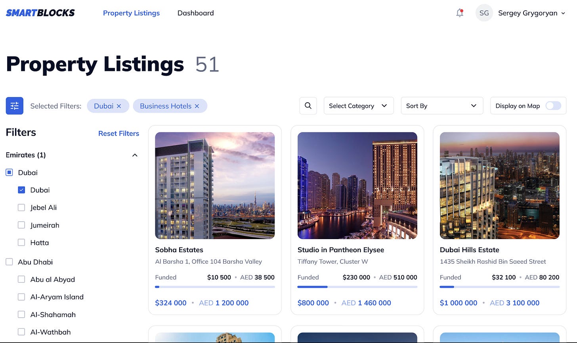Image resolution: width=577 pixels, height=343 pixels.
Task: Click the AED 38 500 funded value
Action: click(x=257, y=277)
